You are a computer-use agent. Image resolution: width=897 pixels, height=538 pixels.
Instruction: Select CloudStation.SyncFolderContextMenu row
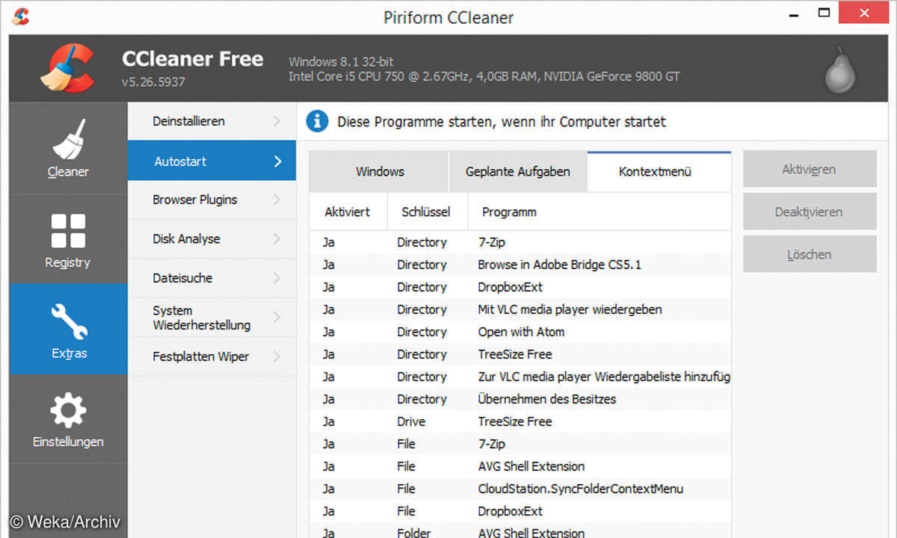click(520, 489)
